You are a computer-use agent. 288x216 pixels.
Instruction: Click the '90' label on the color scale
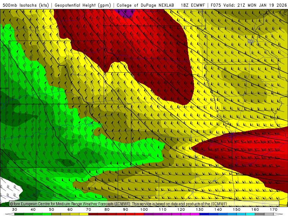click(x=126, y=210)
